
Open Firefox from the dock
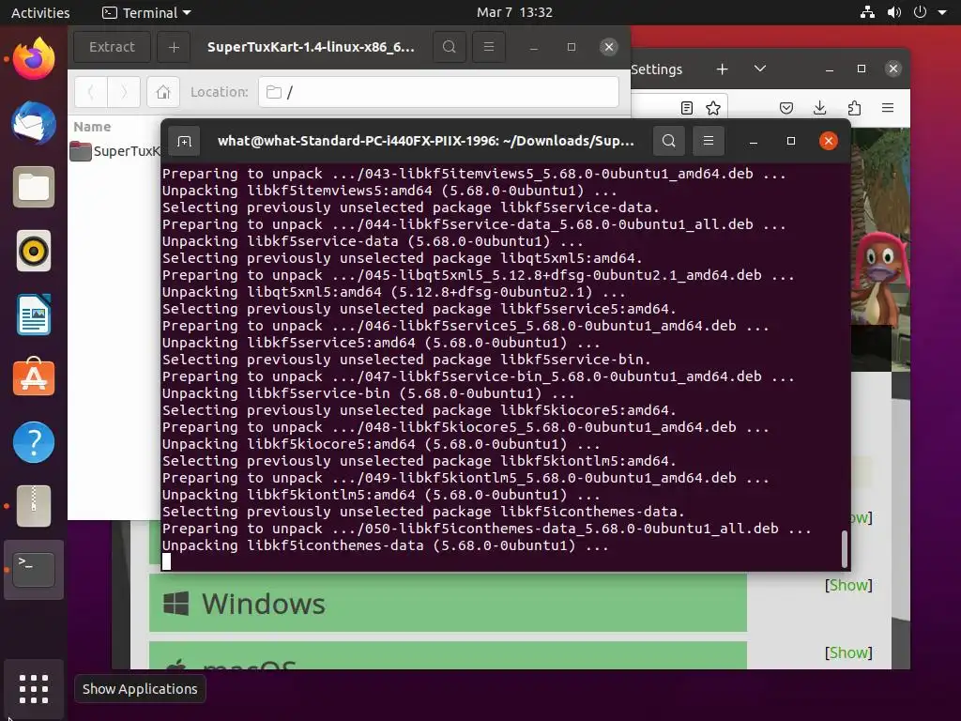tap(34, 59)
